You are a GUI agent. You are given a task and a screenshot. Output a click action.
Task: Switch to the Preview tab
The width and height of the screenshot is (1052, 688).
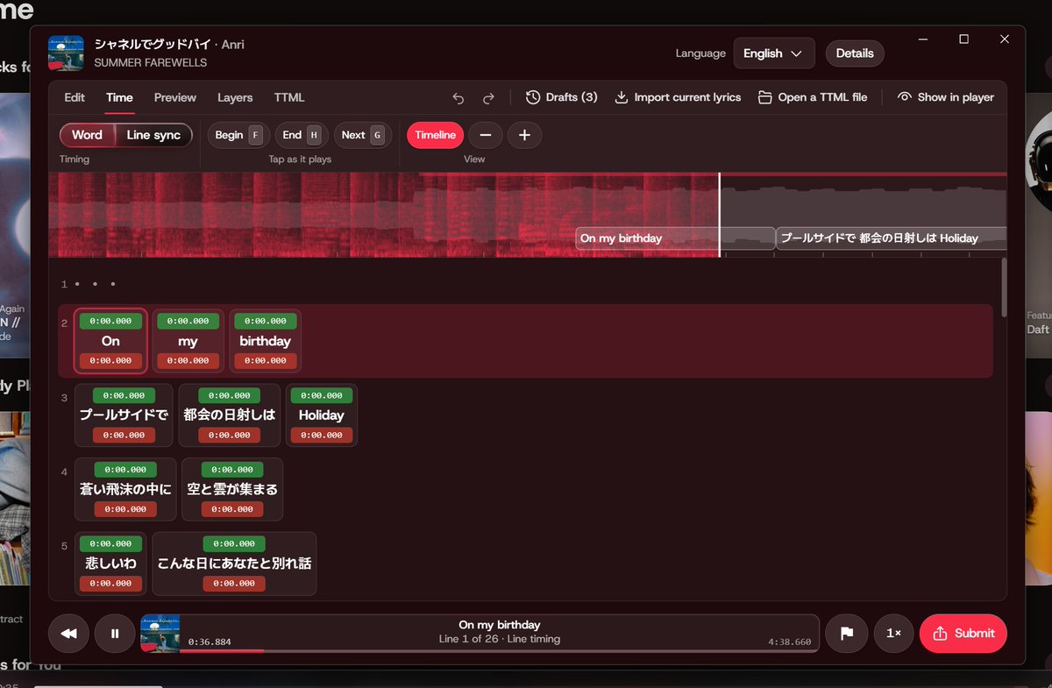[175, 97]
